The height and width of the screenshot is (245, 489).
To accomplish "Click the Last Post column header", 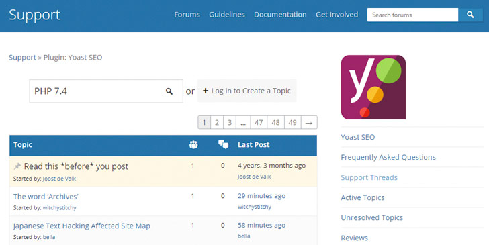I will coord(253,144).
